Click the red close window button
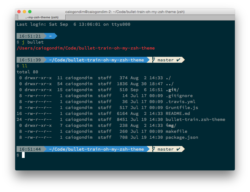 point(19,12)
